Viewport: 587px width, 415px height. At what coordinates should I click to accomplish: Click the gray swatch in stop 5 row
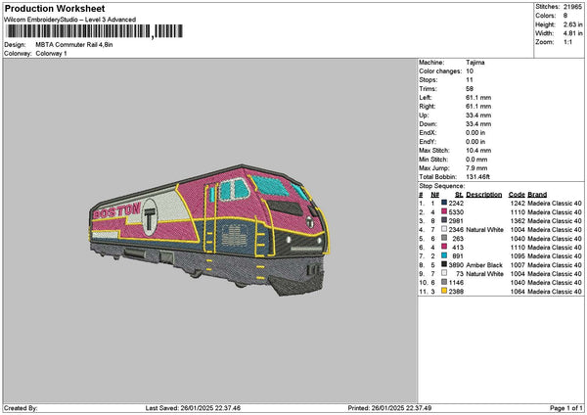[x=445, y=238]
